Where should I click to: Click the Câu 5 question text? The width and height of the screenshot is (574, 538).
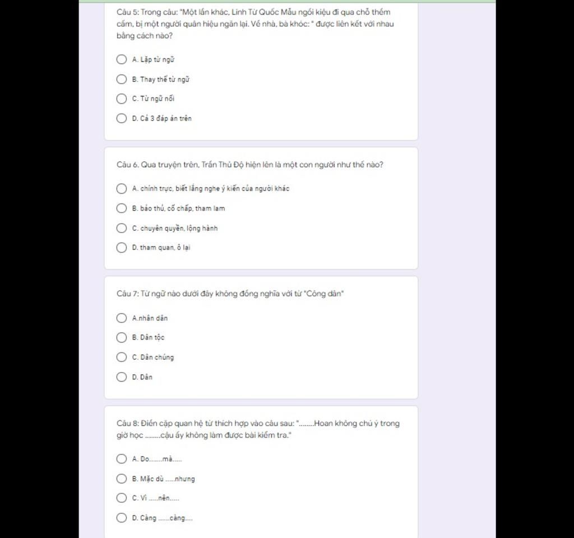tap(255, 24)
